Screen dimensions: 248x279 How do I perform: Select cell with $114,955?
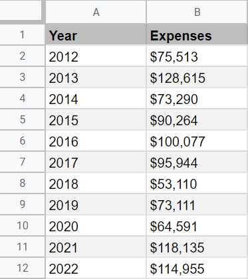[x=197, y=268]
